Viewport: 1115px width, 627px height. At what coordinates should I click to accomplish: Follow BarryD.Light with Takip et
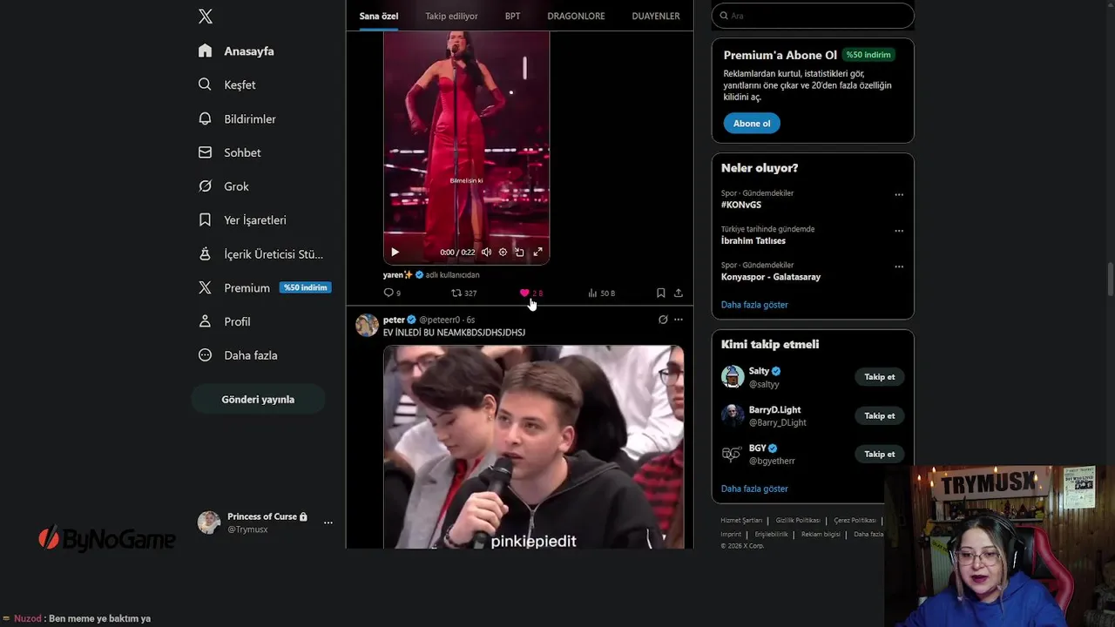tap(880, 416)
